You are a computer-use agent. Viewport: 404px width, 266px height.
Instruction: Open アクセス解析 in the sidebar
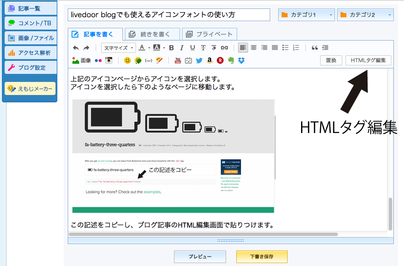tap(30, 53)
